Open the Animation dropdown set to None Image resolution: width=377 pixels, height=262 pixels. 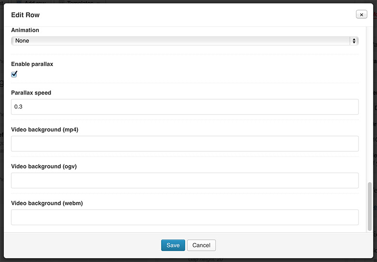pos(185,41)
